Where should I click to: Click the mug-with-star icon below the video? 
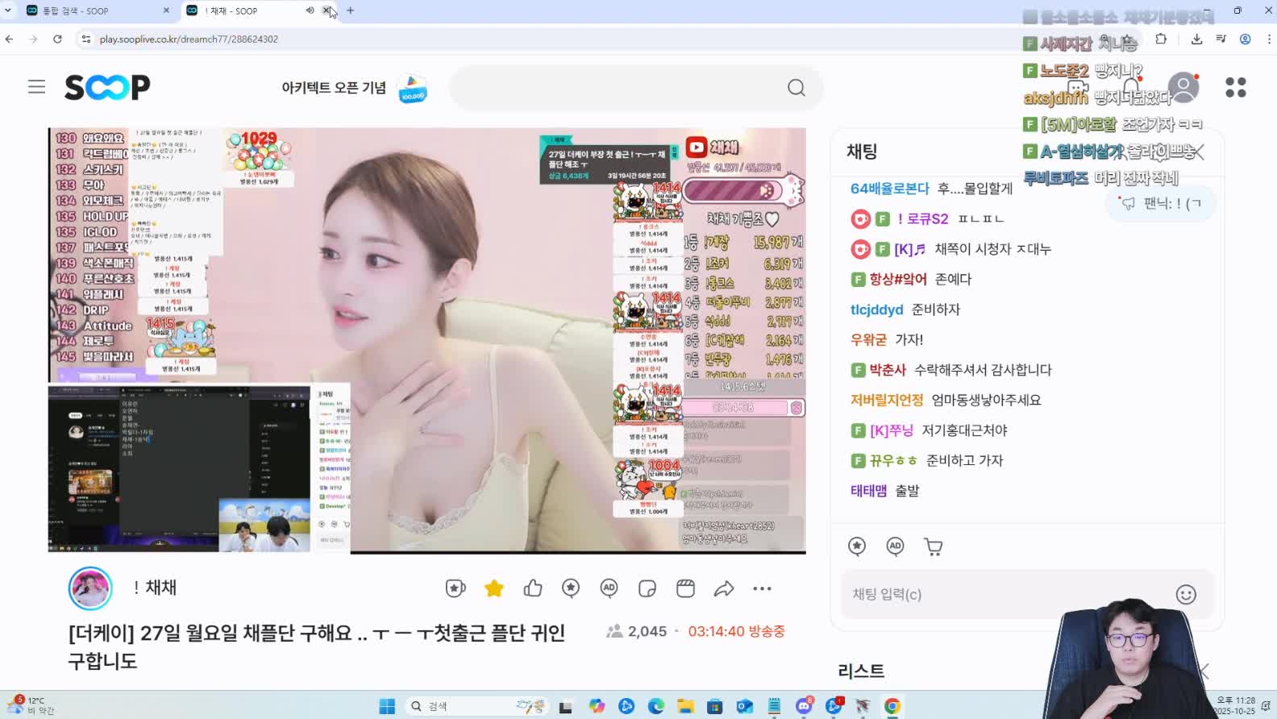tap(455, 589)
